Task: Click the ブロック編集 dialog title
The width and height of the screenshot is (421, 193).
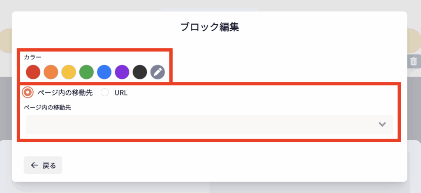Action: coord(210,27)
